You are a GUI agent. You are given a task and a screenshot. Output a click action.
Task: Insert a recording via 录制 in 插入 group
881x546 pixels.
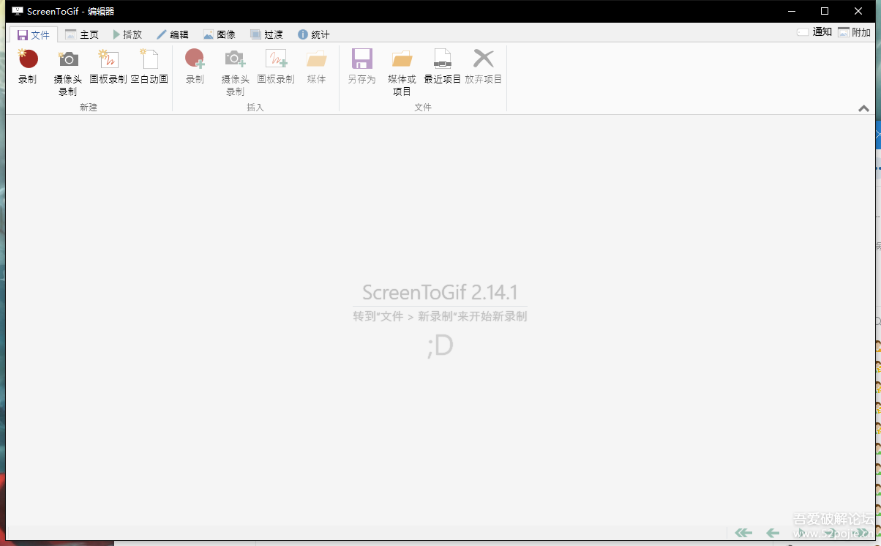click(x=195, y=67)
